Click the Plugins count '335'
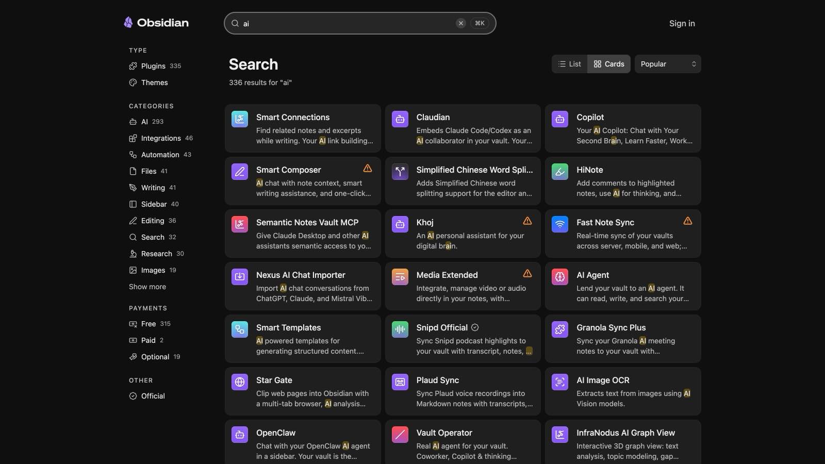The image size is (825, 464). [x=175, y=66]
